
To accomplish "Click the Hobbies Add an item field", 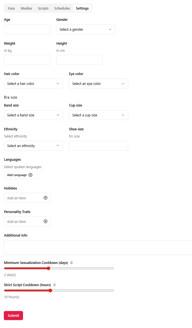I will (x=27, y=198).
